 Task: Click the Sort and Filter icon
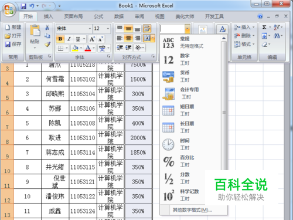(x=277, y=27)
